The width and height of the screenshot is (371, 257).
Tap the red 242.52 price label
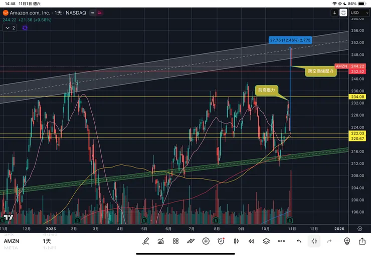pos(357,71)
